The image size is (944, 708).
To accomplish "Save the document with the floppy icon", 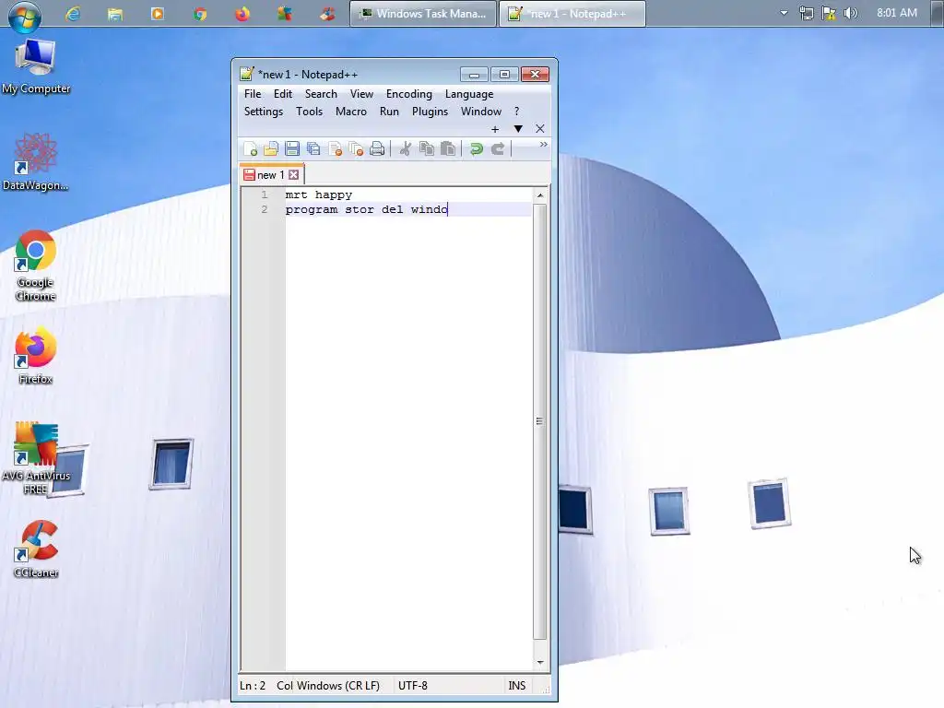I will click(x=292, y=148).
